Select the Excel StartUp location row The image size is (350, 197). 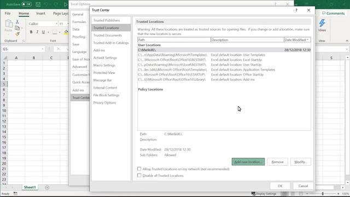pos(224,60)
